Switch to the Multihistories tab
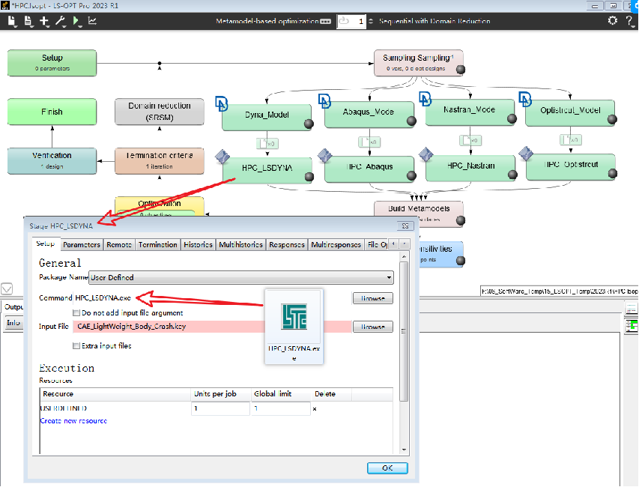This screenshot has width=639, height=487. [x=241, y=245]
